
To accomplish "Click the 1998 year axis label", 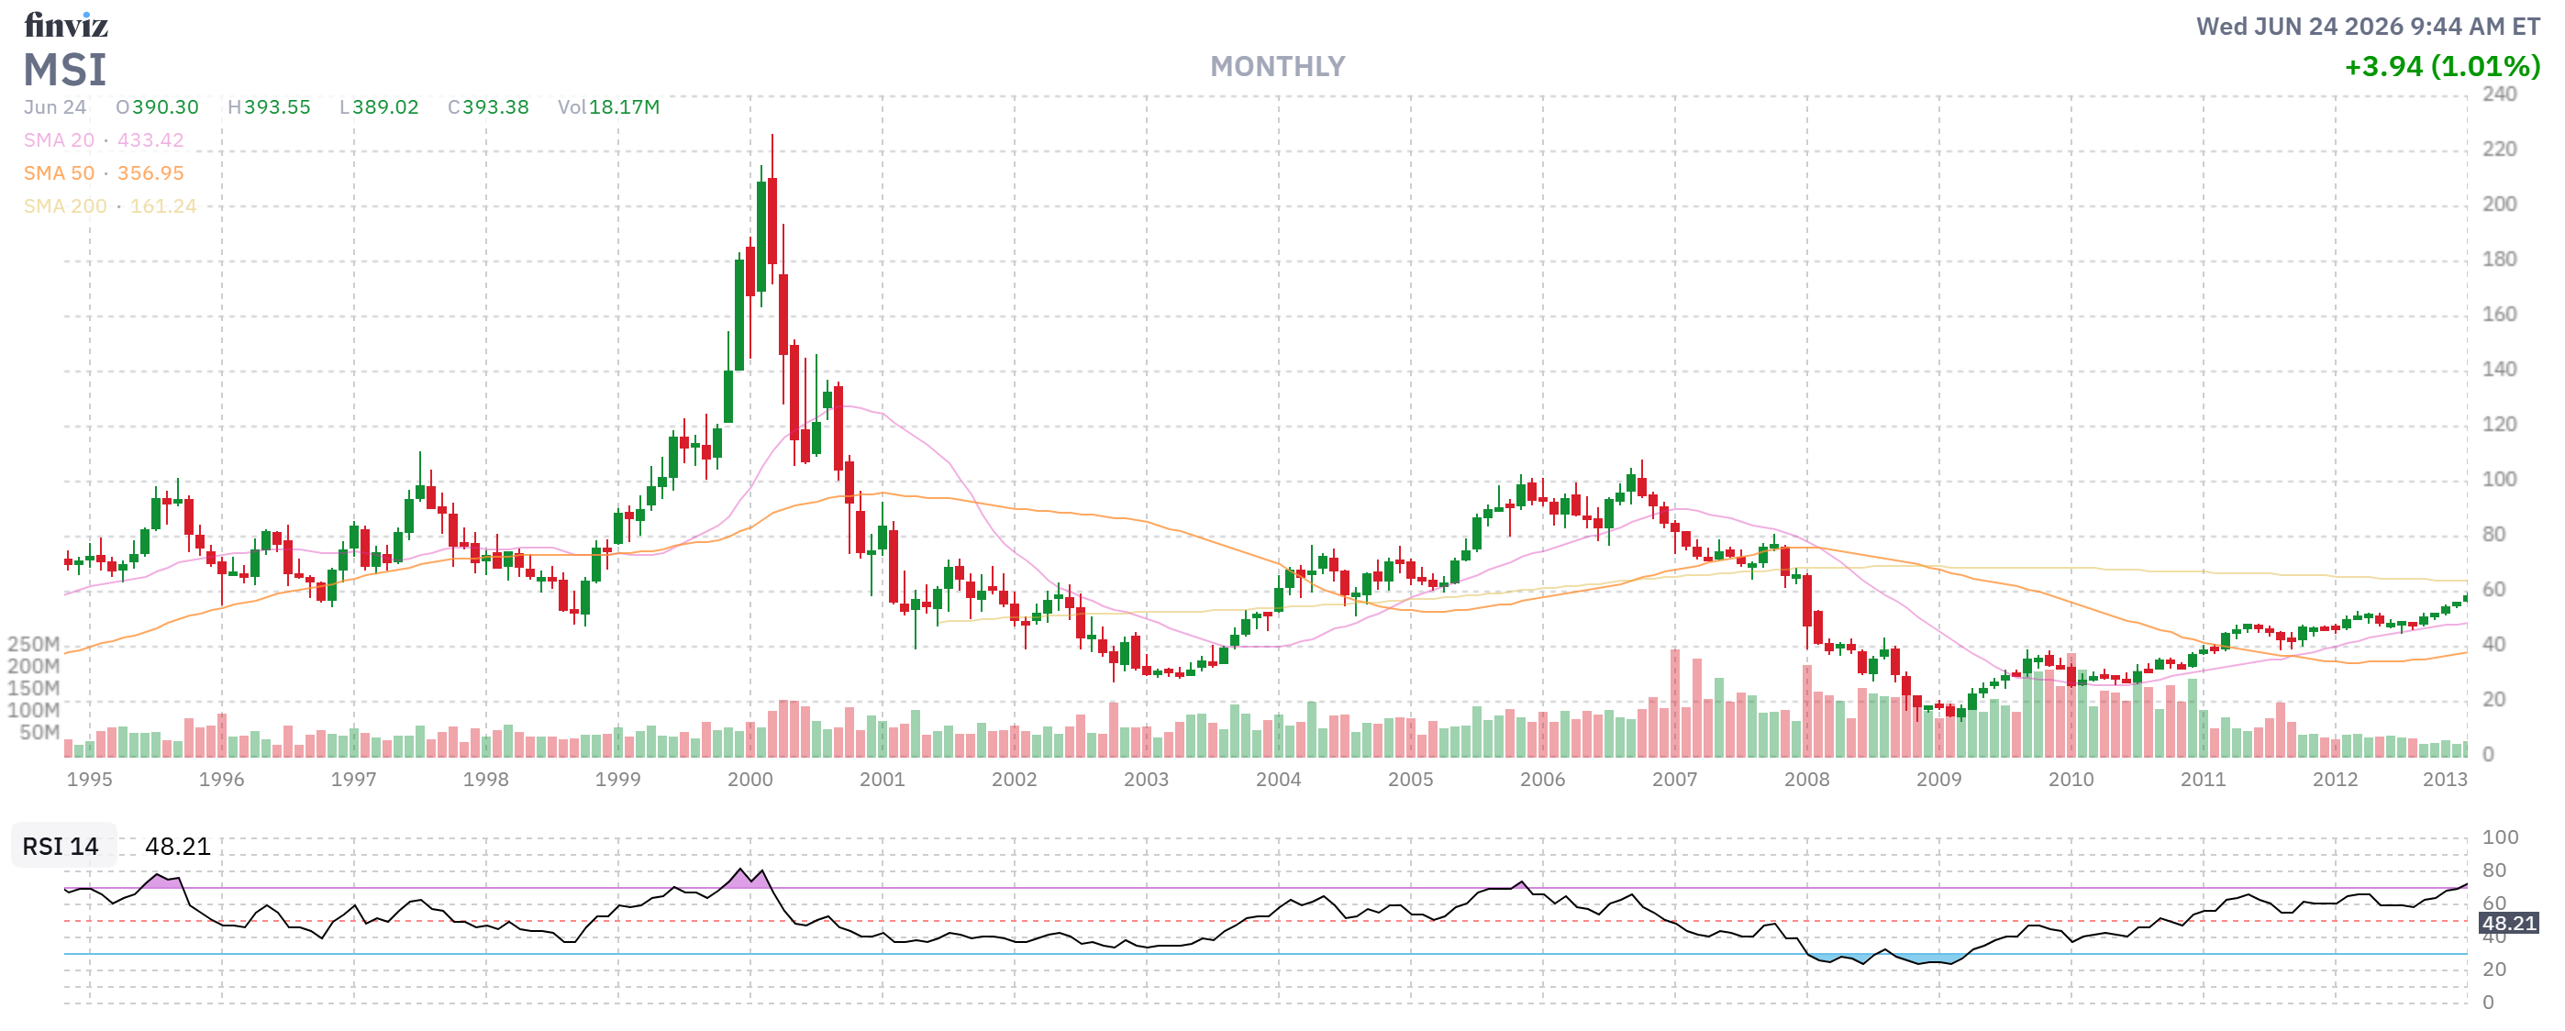I will click(486, 780).
